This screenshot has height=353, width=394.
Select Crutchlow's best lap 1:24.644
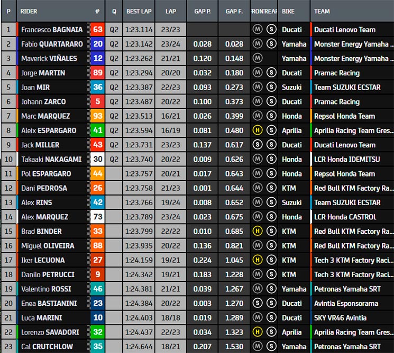(x=139, y=347)
